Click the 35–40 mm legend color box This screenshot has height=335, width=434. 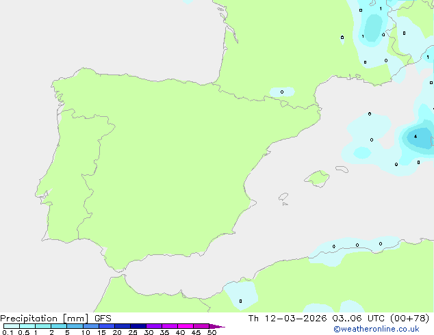pos(170,326)
